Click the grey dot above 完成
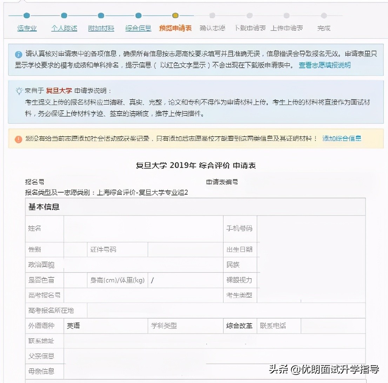The image size is (388, 383). 324,15
